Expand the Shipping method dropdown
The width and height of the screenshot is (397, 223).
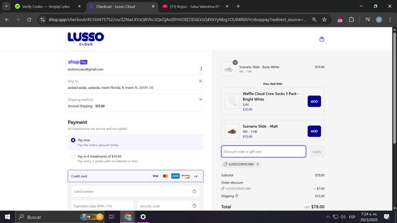click(200, 100)
